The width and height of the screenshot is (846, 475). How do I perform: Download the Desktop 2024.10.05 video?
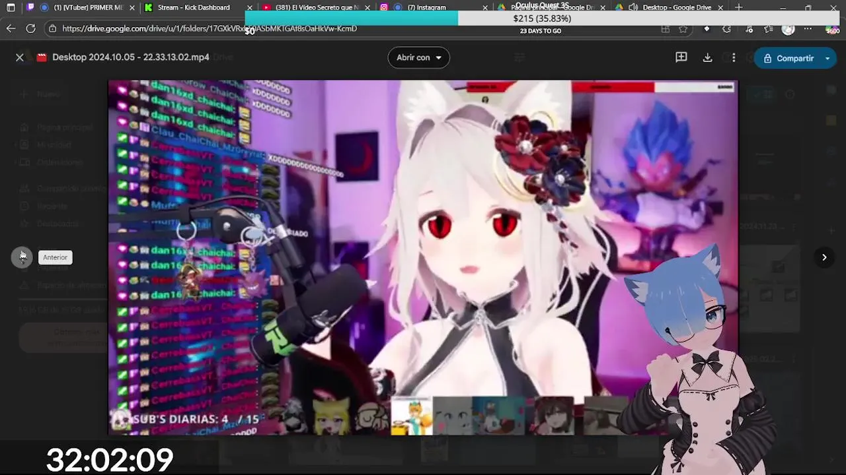click(707, 57)
